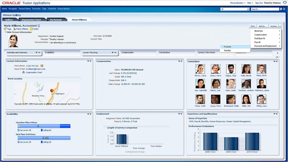Collapse Hide Person Information section

[6, 32]
